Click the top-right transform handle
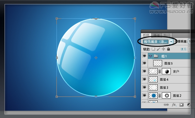This screenshot has height=118, width=195. [135, 19]
